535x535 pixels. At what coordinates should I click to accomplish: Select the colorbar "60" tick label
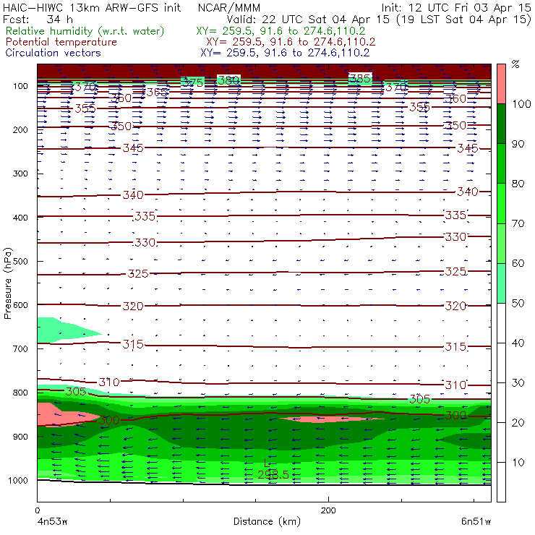[518, 263]
